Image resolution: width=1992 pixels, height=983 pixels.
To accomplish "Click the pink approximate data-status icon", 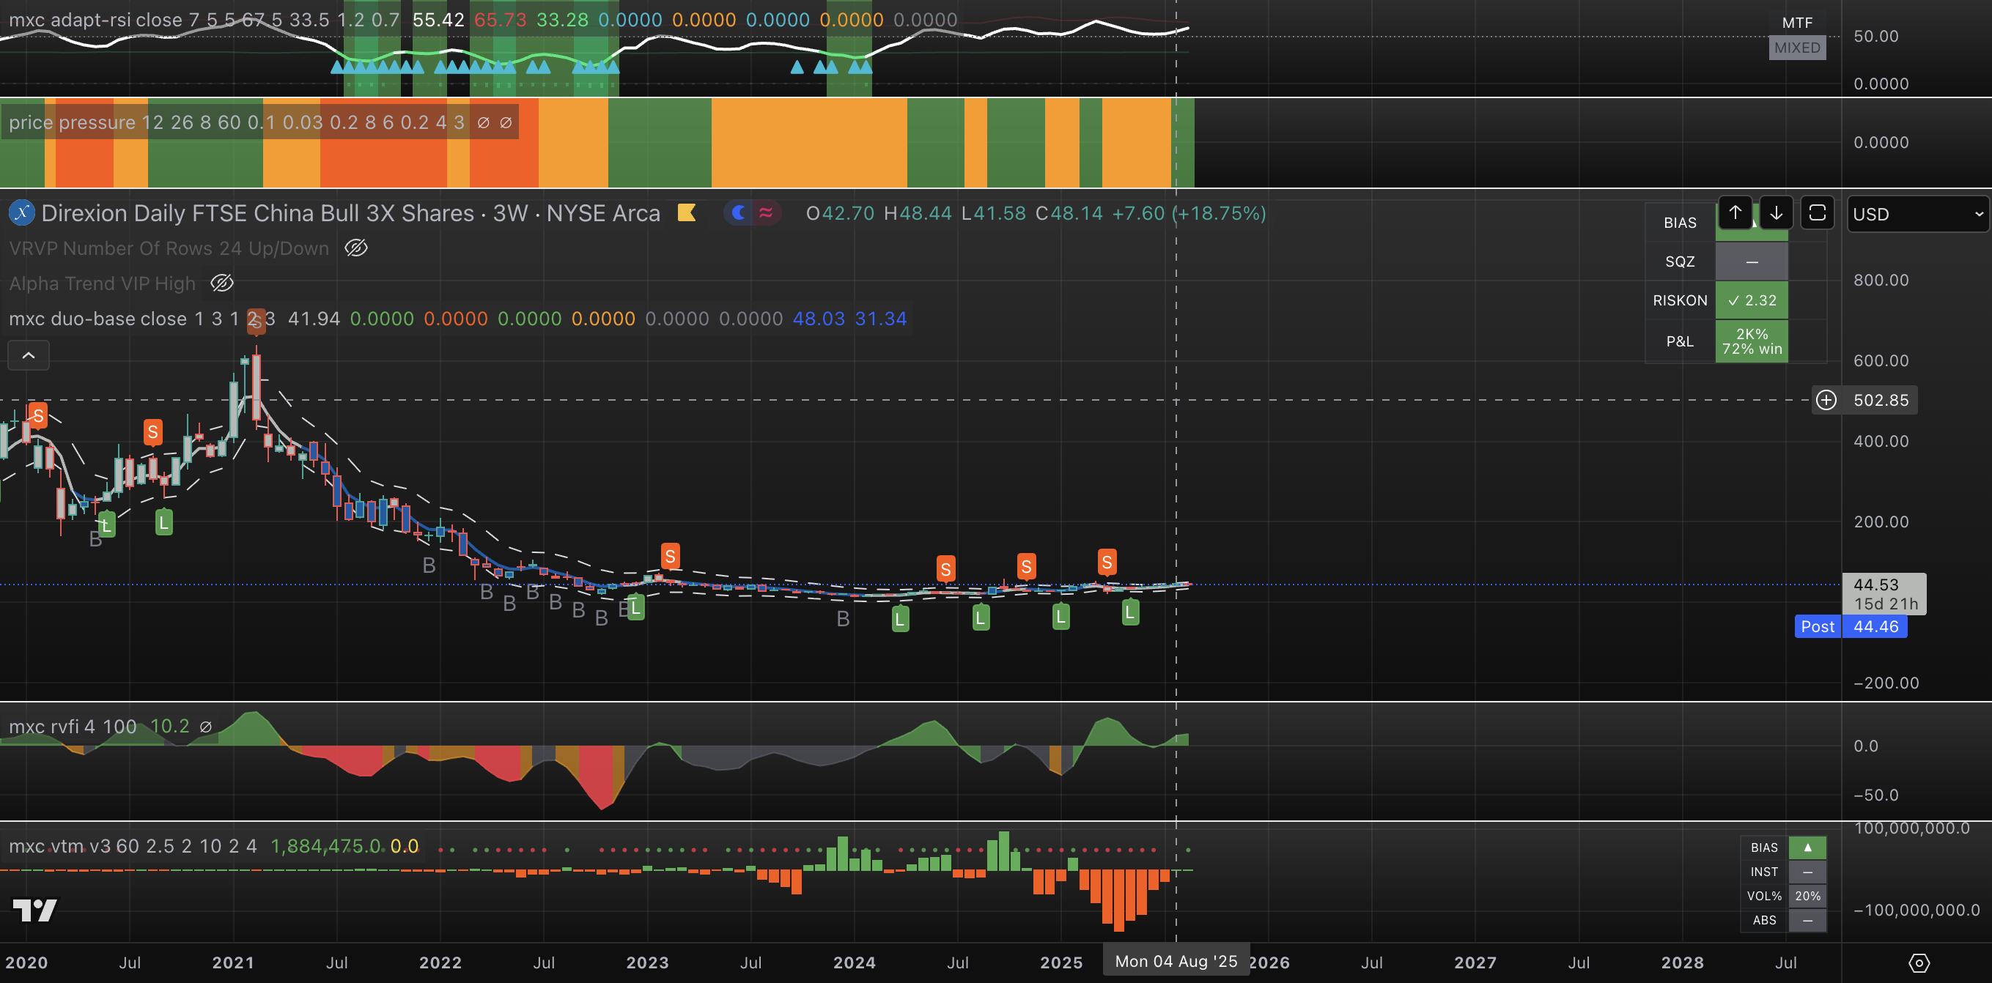I will point(766,212).
